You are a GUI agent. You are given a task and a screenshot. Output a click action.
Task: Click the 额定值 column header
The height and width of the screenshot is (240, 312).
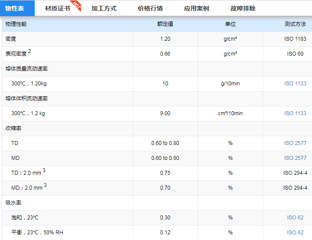pyautogui.click(x=165, y=24)
